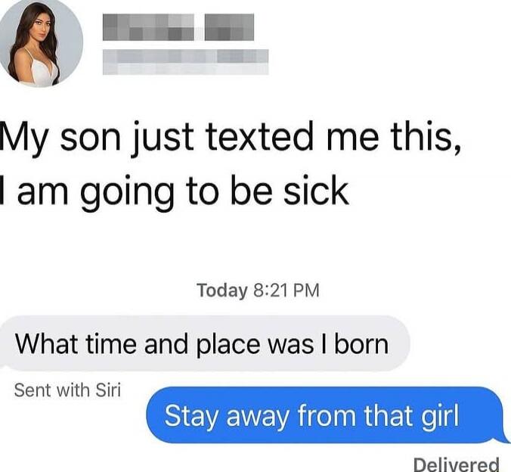Tap the "Delivered" status text
The width and height of the screenshot is (511, 472).
(457, 464)
